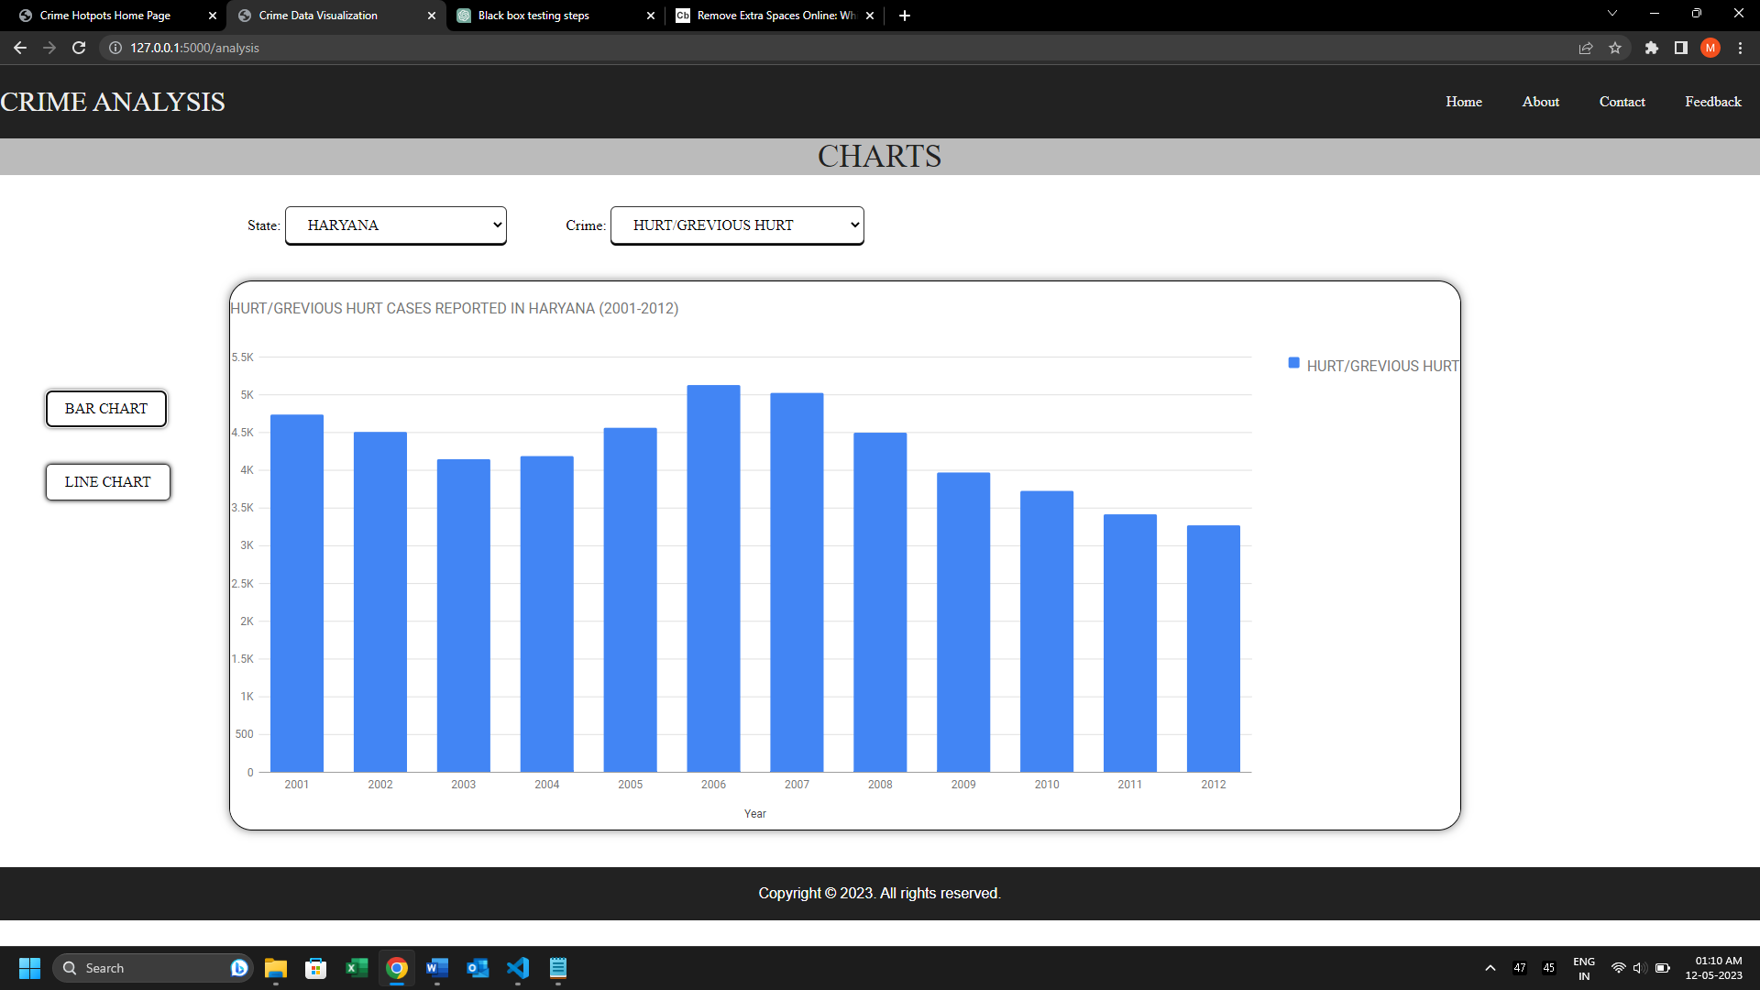Toggle the Wi-Fi status icon in the tray
This screenshot has width=1760, height=990.
(x=1618, y=967)
